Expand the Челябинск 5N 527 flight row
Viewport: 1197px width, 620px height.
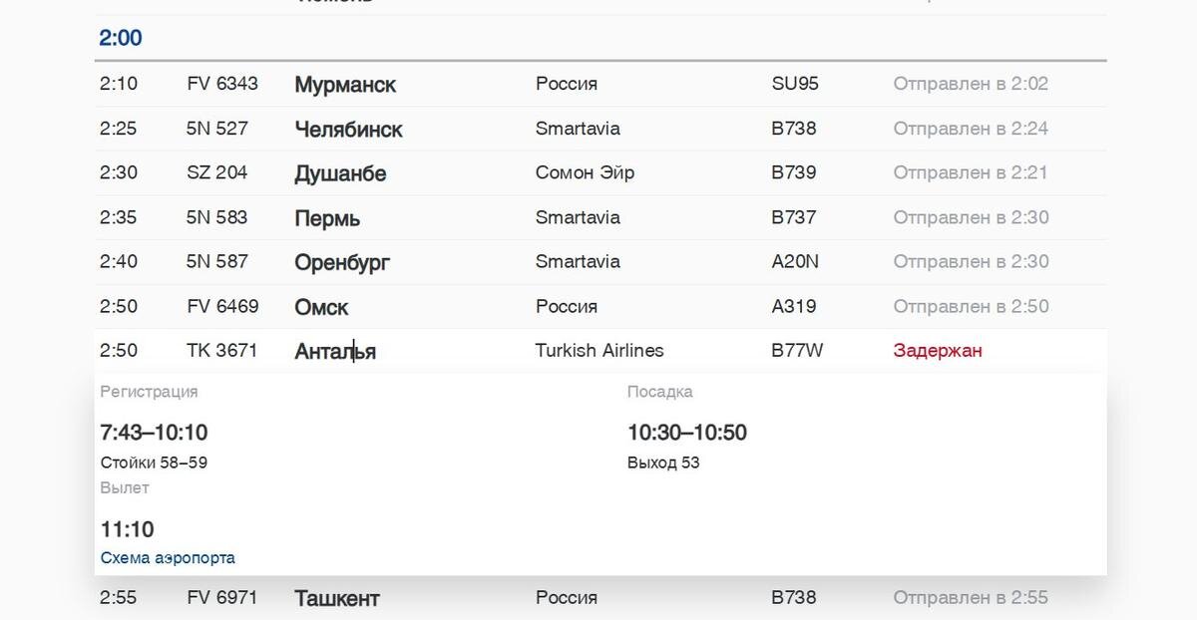(348, 130)
